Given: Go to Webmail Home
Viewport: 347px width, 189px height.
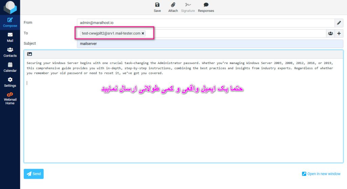Looking at the screenshot, I should [x=10, y=99].
